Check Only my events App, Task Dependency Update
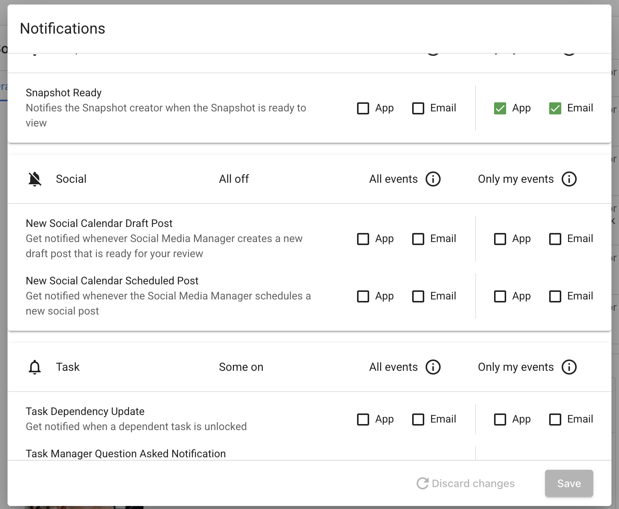 tap(500, 420)
